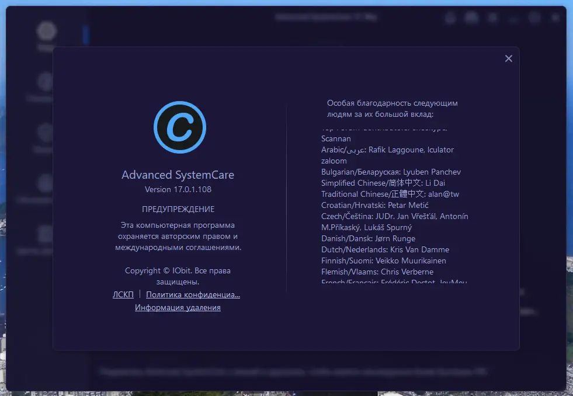This screenshot has height=396, width=573.
Task: Click the Scannan contributor entry in credits
Action: [336, 138]
